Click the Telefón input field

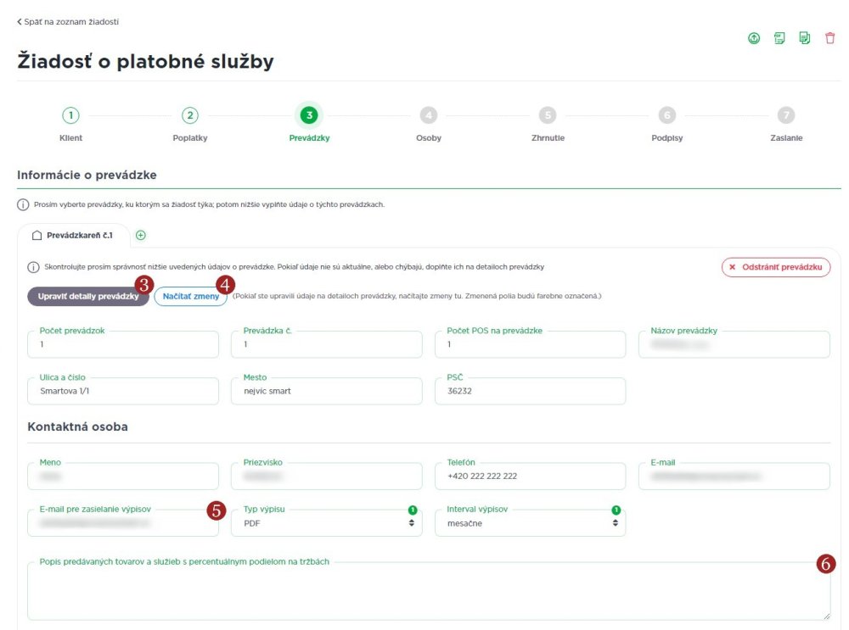[530, 477]
